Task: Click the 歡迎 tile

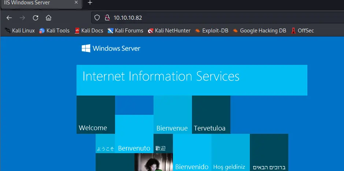Action: coord(163,144)
